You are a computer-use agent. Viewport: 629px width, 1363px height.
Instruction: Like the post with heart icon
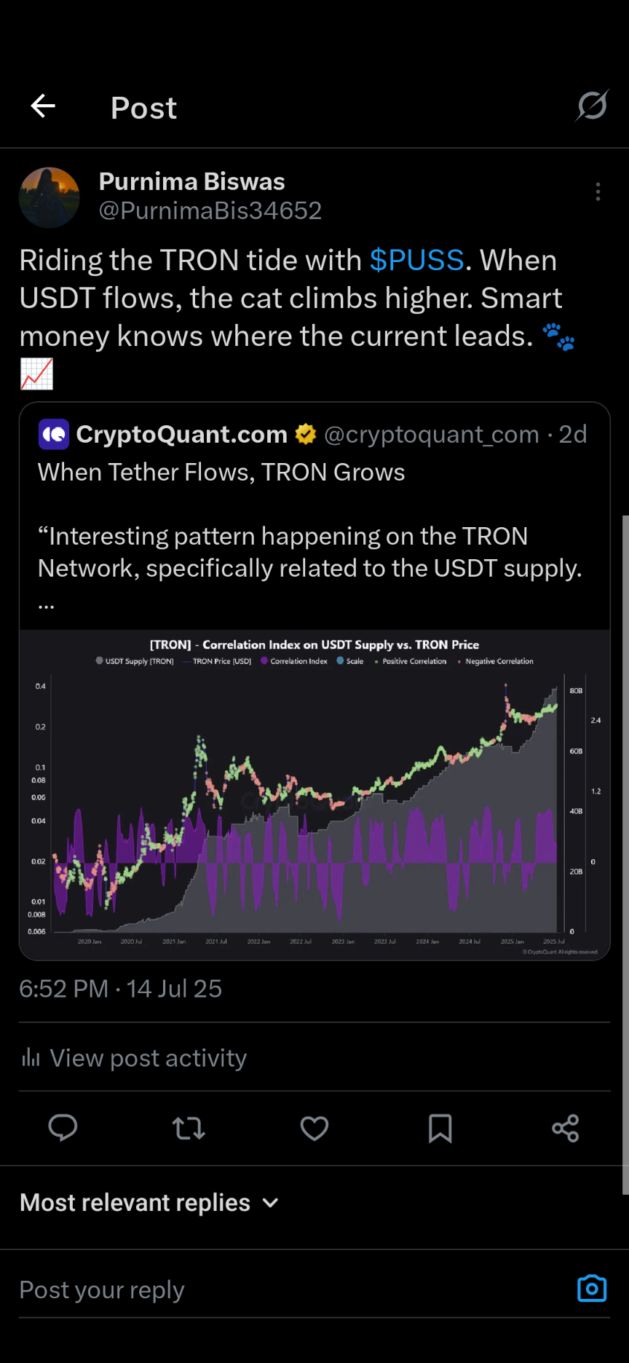pyautogui.click(x=314, y=1128)
